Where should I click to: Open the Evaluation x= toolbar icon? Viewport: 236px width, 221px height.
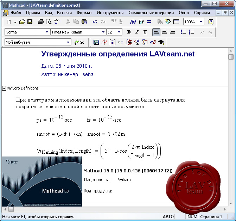pos(120,43)
